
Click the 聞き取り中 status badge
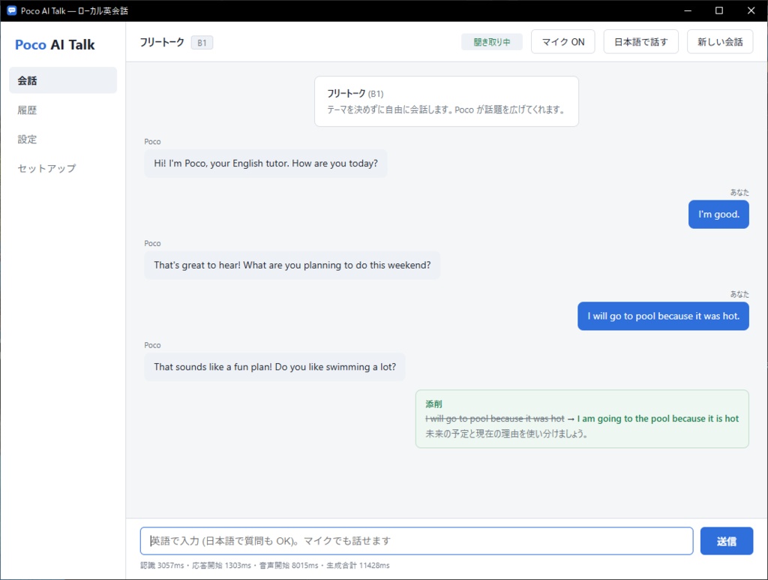492,42
